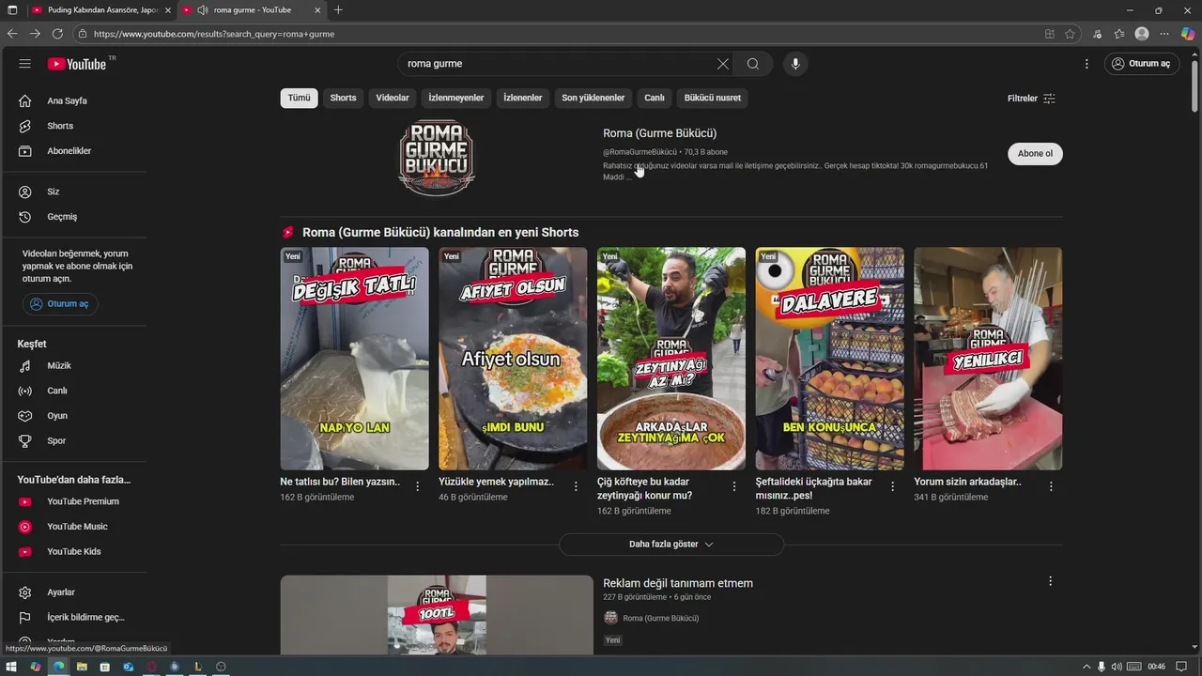Open options for 'Yorum sizin arkadaşlar' short
This screenshot has height=676, width=1202.
(1051, 486)
